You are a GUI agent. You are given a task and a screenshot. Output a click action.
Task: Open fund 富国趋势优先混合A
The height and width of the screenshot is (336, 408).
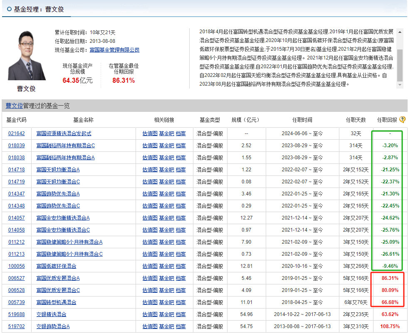click(58, 194)
